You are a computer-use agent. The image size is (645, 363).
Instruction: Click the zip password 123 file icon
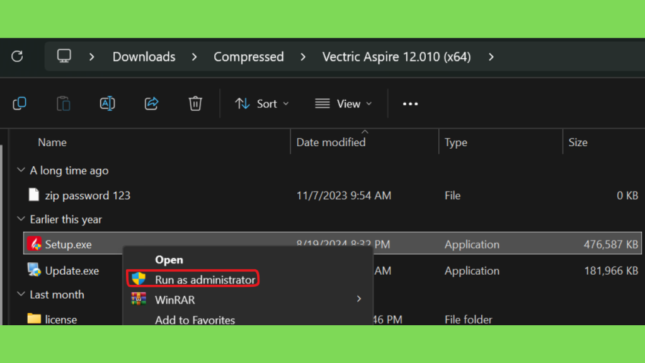pos(34,195)
